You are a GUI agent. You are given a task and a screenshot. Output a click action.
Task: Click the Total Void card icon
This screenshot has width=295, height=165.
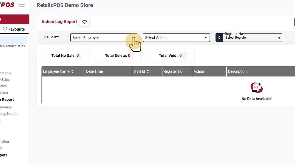click(184, 56)
